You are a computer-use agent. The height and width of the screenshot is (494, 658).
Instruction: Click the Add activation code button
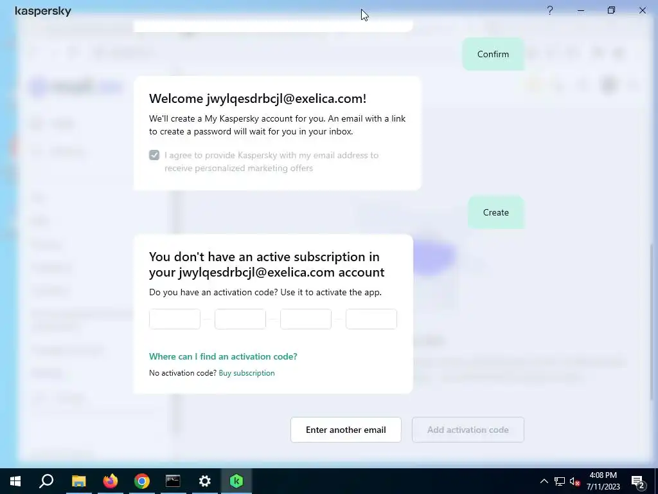tap(468, 430)
